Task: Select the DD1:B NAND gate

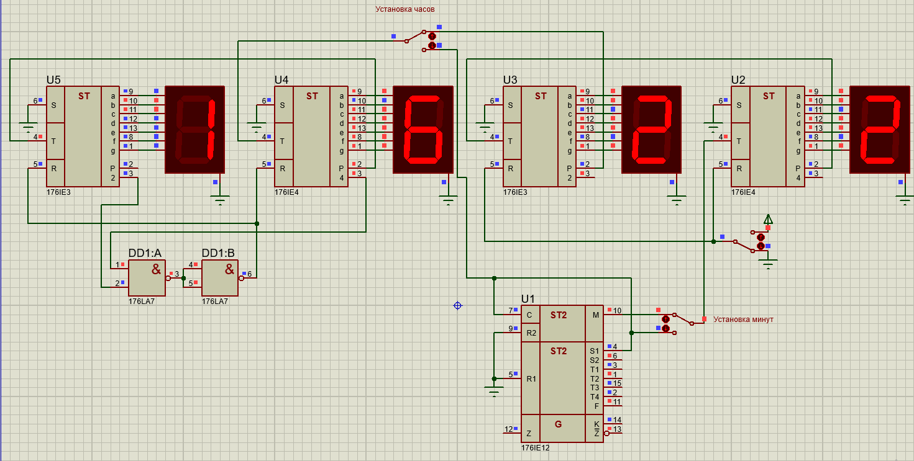Action: tap(221, 277)
